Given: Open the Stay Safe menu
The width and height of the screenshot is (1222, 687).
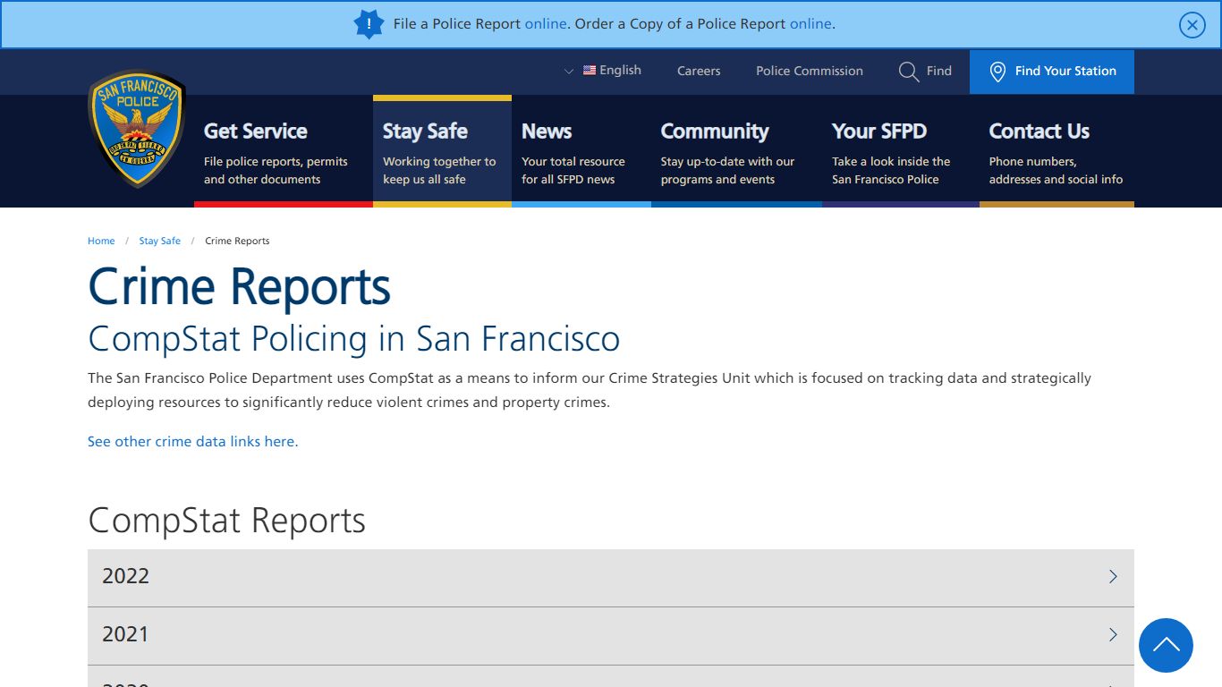Looking at the screenshot, I should click(x=442, y=151).
